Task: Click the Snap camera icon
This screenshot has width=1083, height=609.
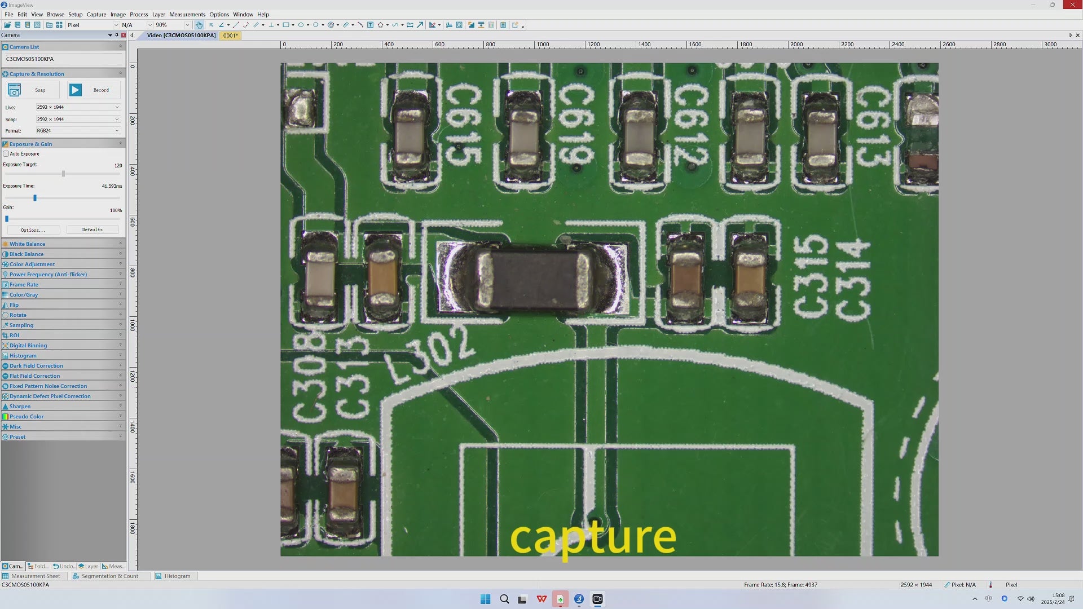Action: tap(14, 90)
